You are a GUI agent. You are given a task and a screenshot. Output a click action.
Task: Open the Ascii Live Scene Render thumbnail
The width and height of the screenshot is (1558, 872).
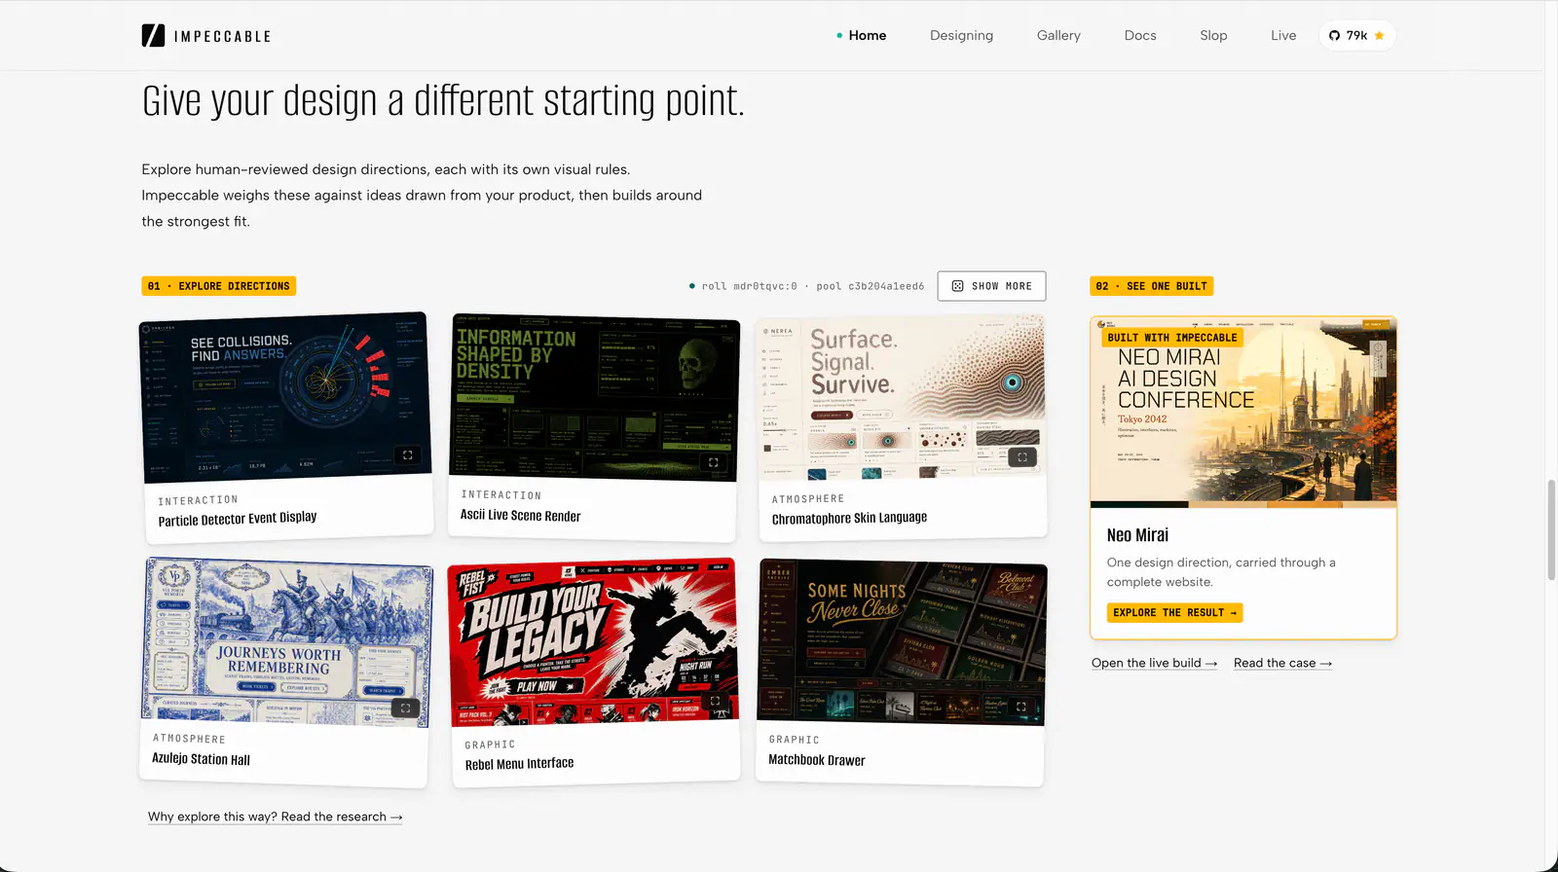coord(594,397)
